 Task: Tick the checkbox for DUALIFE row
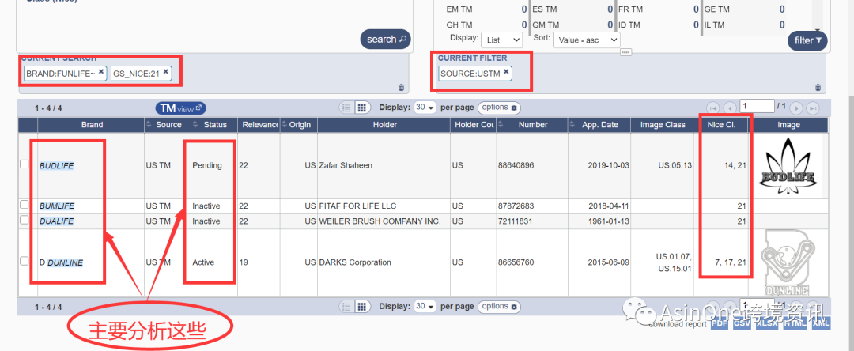click(x=24, y=220)
